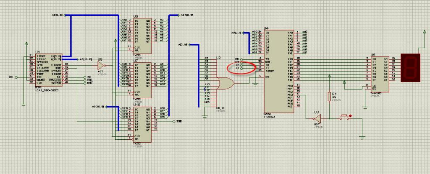
Task: Click the AD[0..15] bus terminal at top left
Action: pos(57,15)
